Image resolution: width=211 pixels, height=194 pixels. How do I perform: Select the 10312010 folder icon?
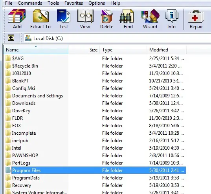pos(8,73)
